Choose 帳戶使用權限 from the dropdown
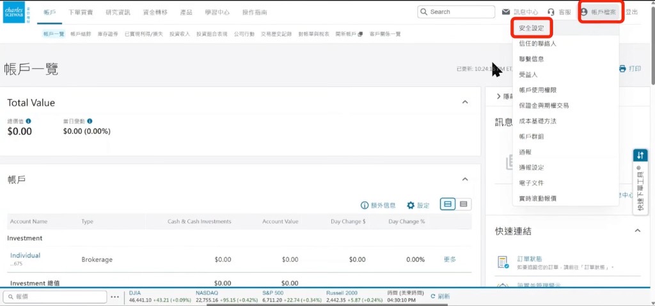The height and width of the screenshot is (306, 655). (537, 90)
